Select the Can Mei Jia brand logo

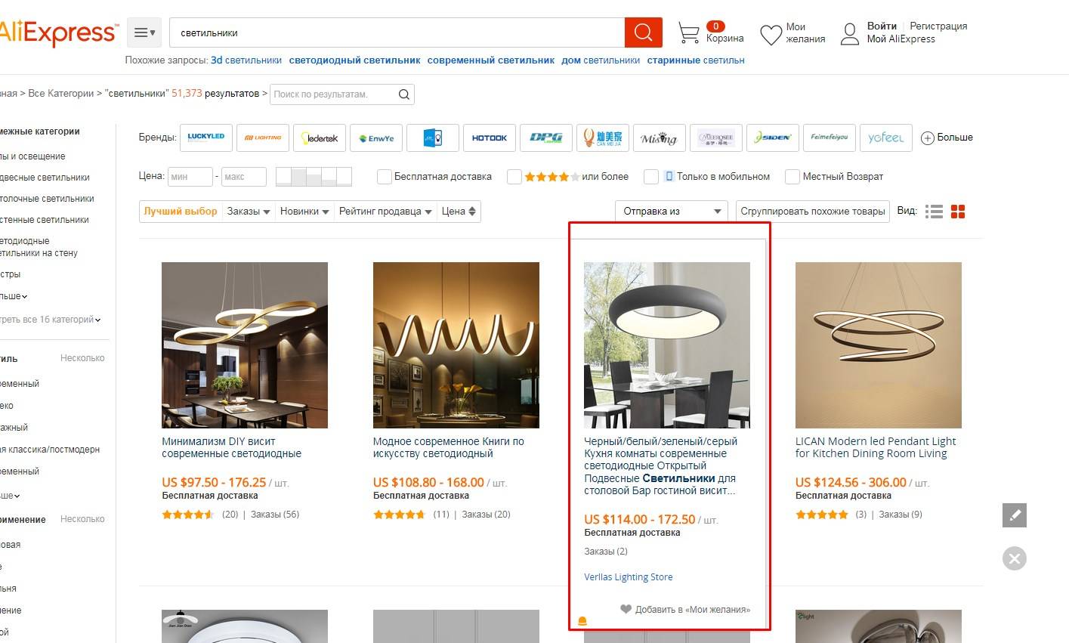click(x=603, y=138)
